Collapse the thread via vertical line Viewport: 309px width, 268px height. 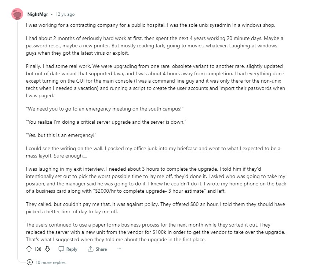tap(17, 138)
